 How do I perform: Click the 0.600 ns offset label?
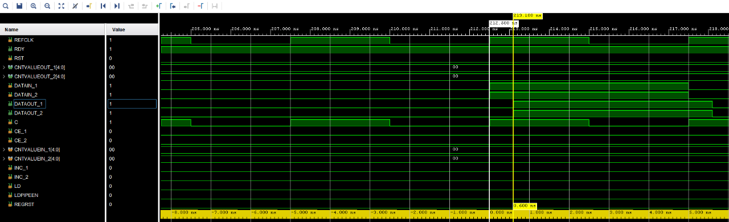(x=525, y=205)
